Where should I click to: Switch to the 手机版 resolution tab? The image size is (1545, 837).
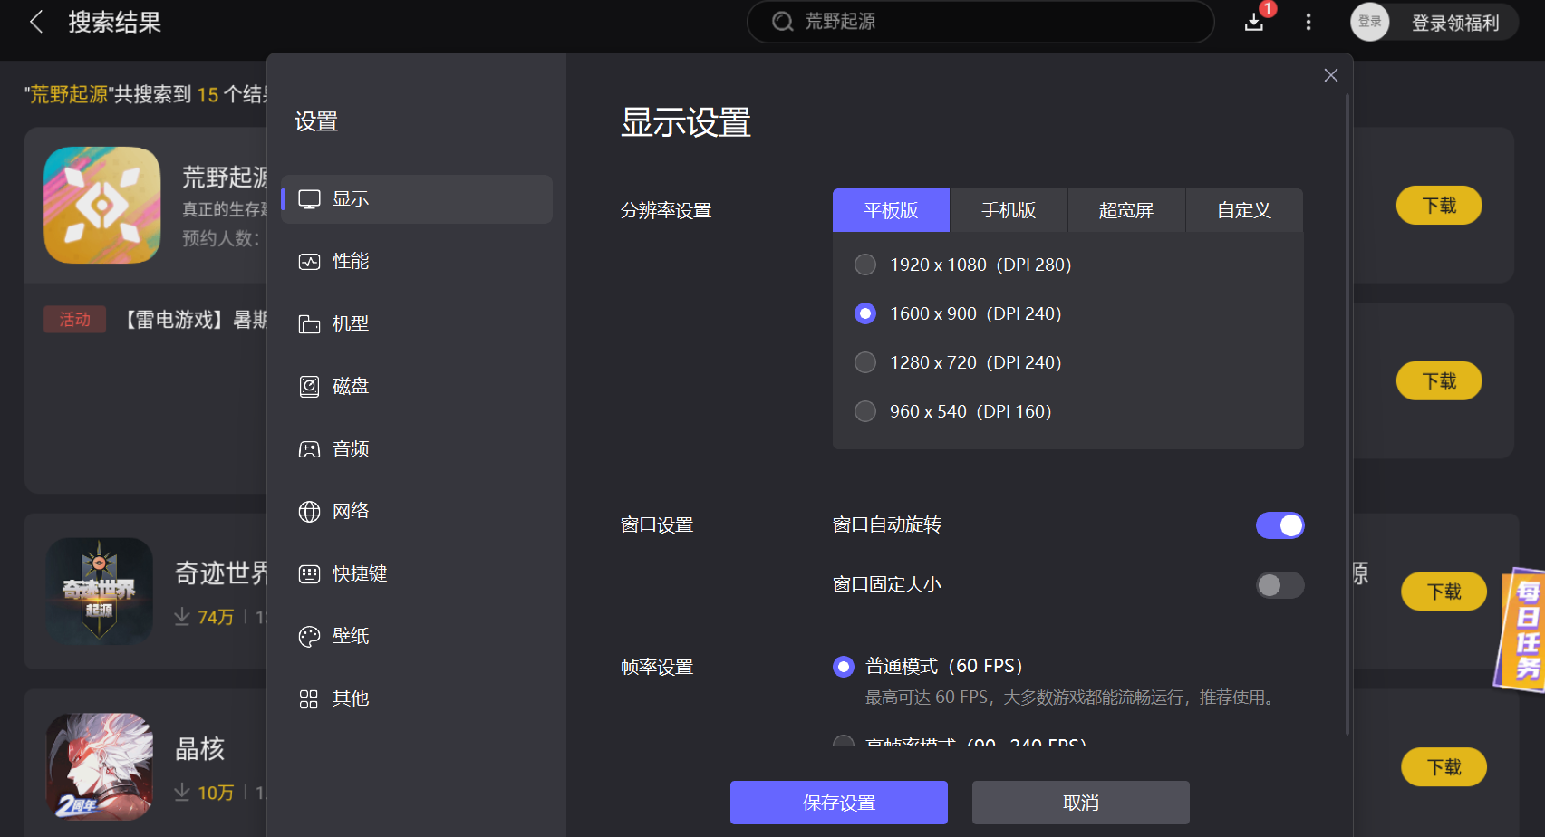tap(1009, 210)
